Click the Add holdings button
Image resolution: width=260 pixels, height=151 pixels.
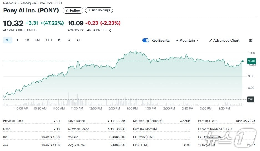[99, 10]
